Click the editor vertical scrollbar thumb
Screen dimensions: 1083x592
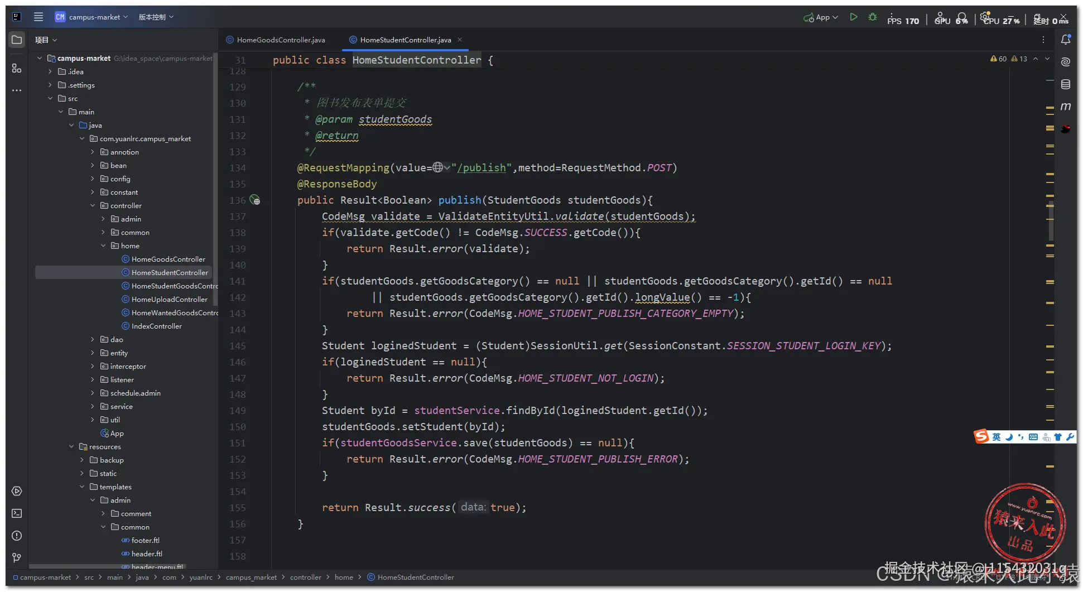[x=1051, y=221]
